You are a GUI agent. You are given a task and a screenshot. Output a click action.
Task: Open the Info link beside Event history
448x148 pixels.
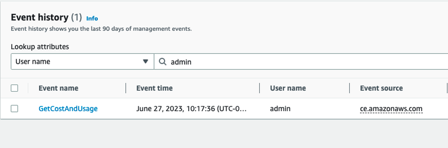[92, 18]
